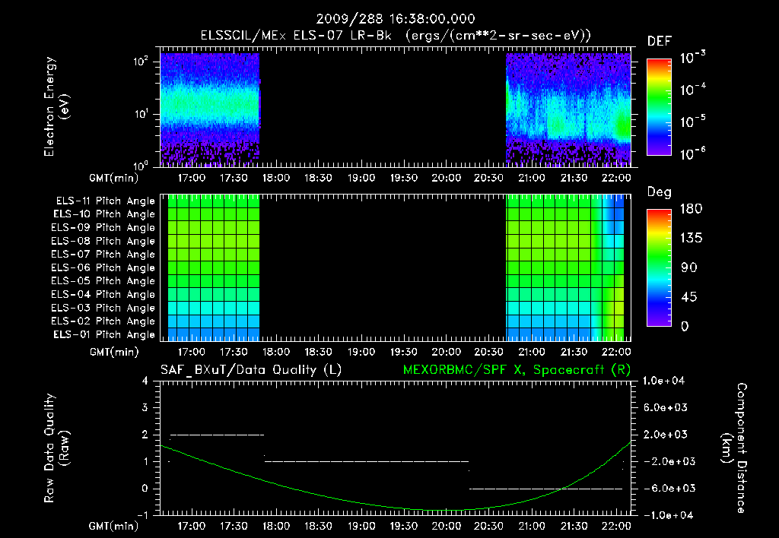Click the ELS-07 Pitch Angle row label
Image resolution: width=779 pixels, height=538 pixels.
click(x=103, y=254)
